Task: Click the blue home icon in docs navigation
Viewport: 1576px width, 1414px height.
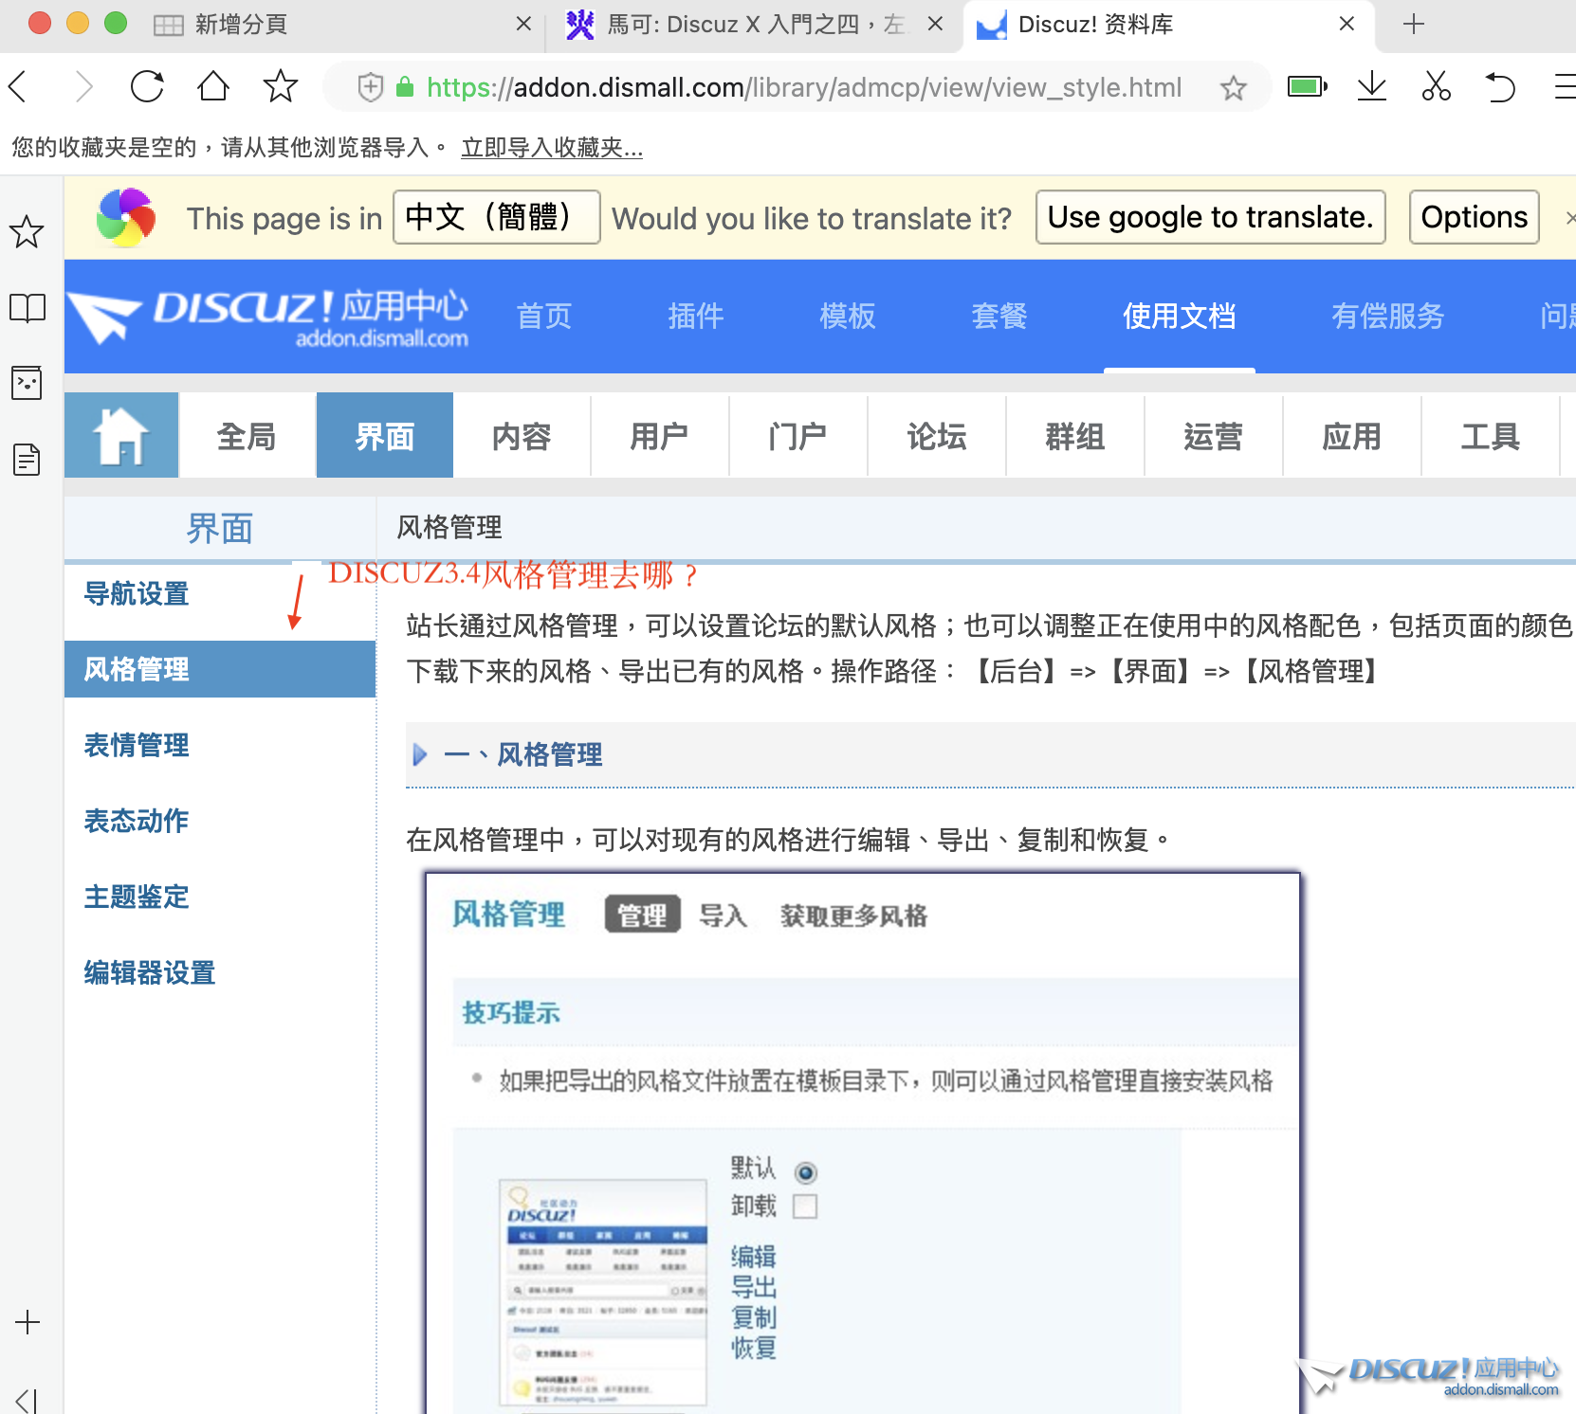Action: (121, 436)
